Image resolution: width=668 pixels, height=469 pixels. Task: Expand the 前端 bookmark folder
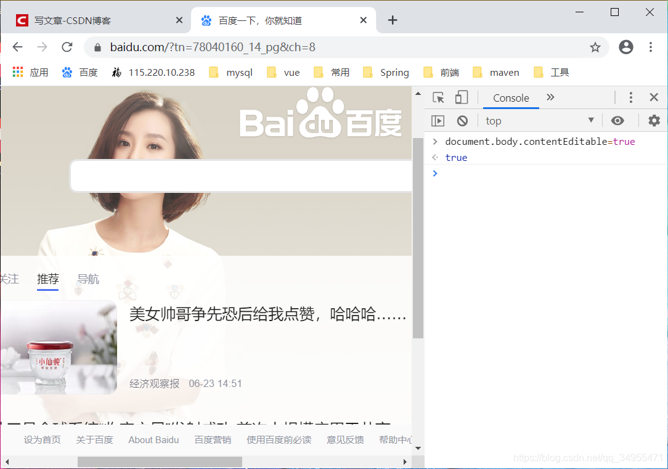pyautogui.click(x=441, y=73)
